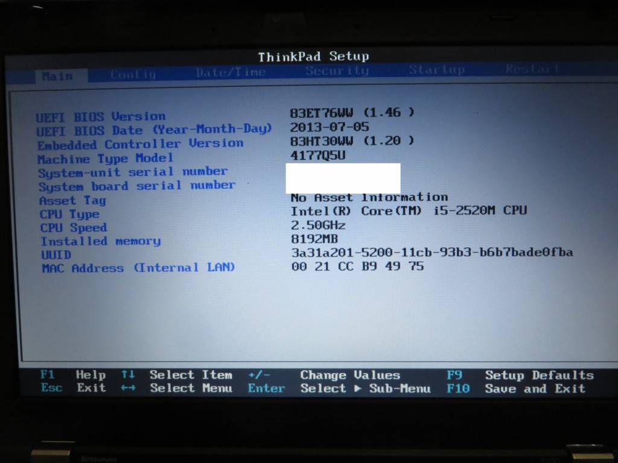Select the UEFI BIOS Version label
Screen dimensions: 618x463
click(x=101, y=117)
